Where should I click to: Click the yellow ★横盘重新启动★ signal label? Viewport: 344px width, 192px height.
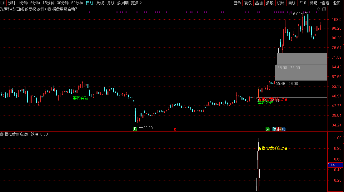click(273, 149)
